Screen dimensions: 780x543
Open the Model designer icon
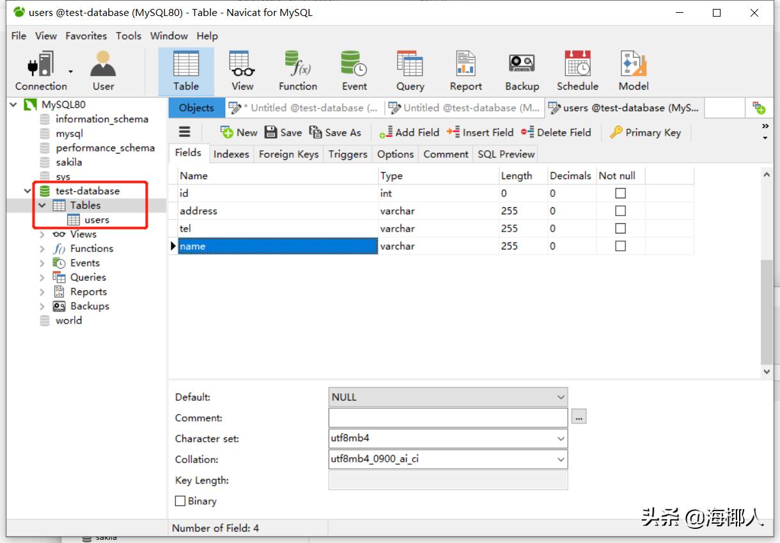coord(633,70)
